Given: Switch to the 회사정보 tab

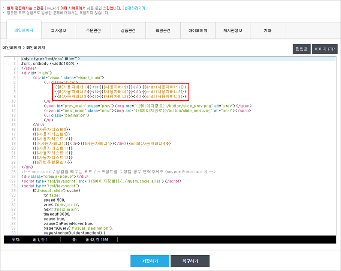Looking at the screenshot, I should (x=58, y=31).
